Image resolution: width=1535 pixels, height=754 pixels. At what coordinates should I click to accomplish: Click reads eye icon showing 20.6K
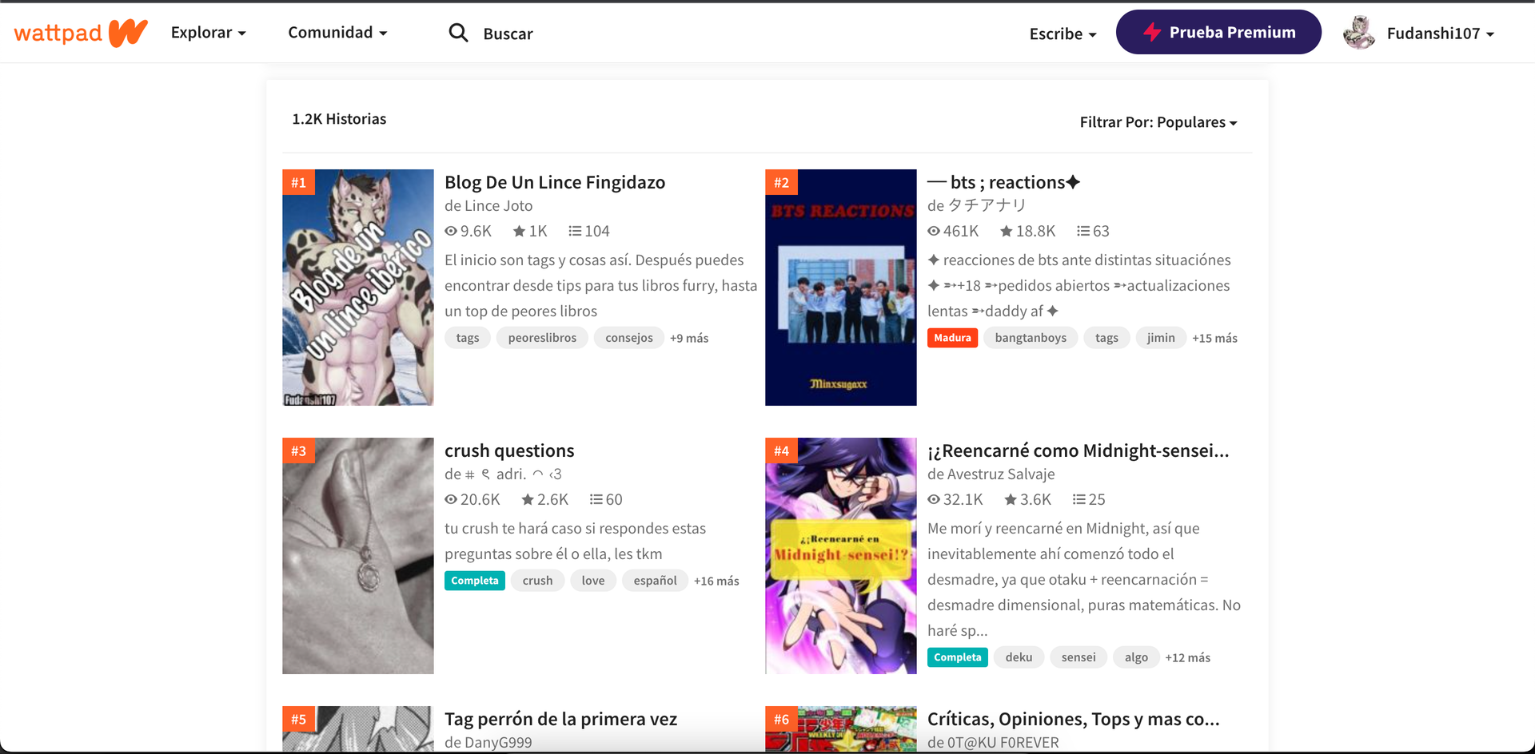pos(451,499)
